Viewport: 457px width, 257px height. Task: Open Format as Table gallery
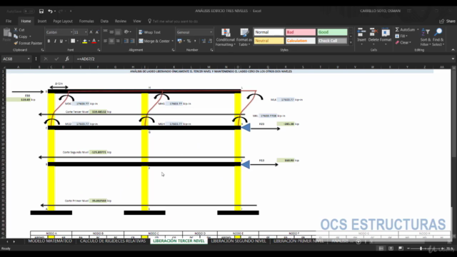pos(244,37)
